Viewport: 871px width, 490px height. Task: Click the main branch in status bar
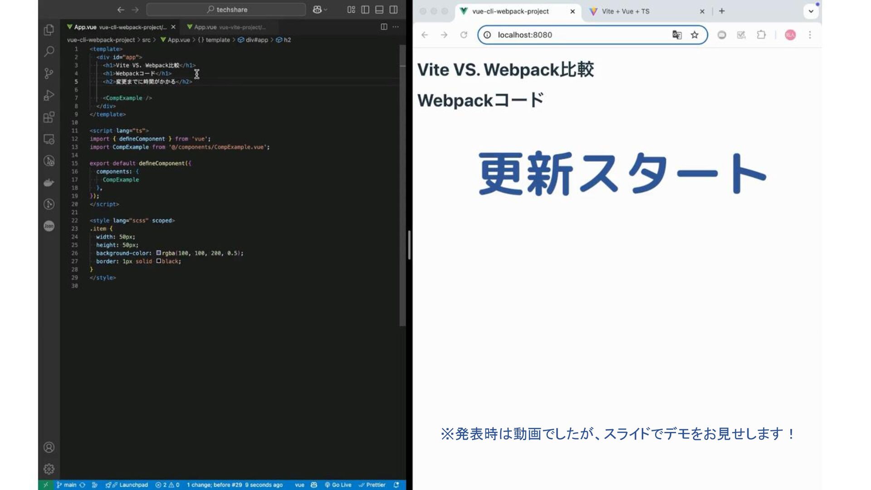67,485
